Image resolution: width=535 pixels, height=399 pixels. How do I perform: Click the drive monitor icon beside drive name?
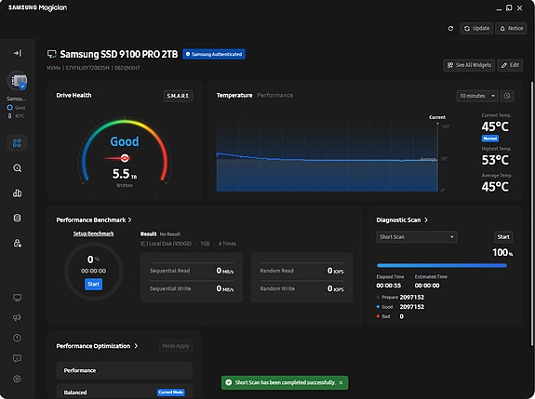click(x=52, y=54)
